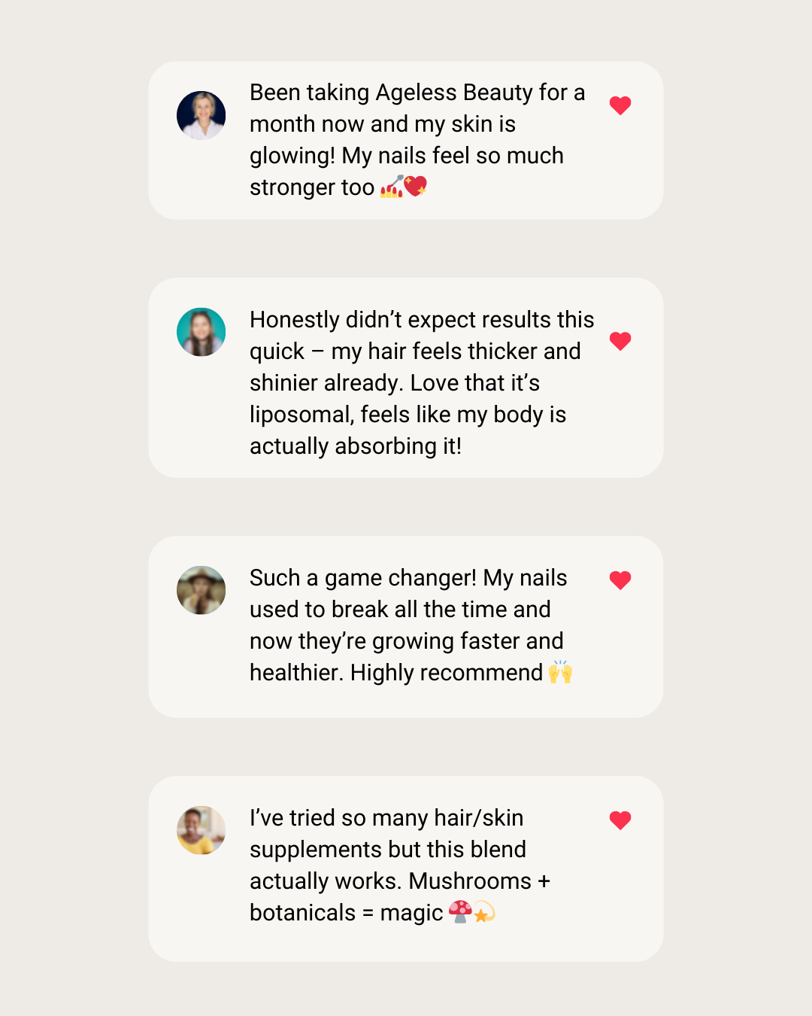The height and width of the screenshot is (1016, 812).
Task: Click the 'Highly recommend' text
Action: point(447,672)
